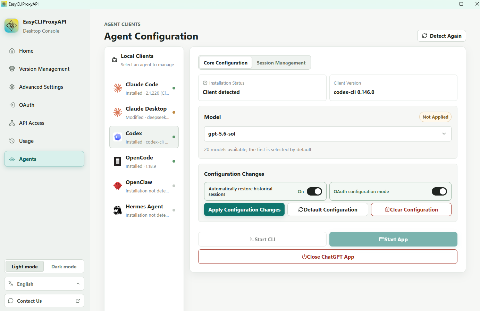Image resolution: width=480 pixels, height=311 pixels.
Task: Click the Claude Desktop starburst icon
Action: [x=118, y=112]
